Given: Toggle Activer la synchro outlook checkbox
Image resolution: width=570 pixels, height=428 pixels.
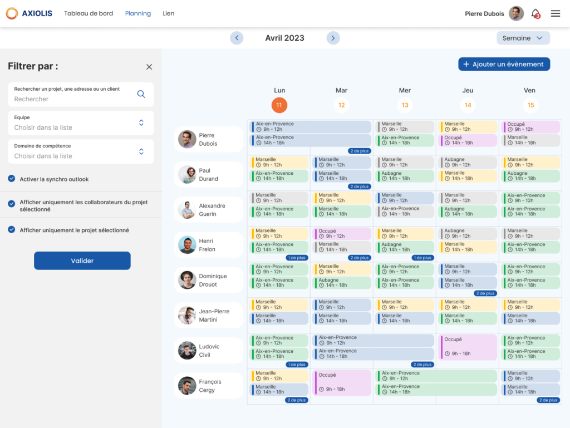Looking at the screenshot, I should [x=12, y=179].
